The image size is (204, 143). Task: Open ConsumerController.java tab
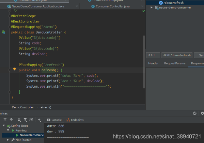point(112,6)
